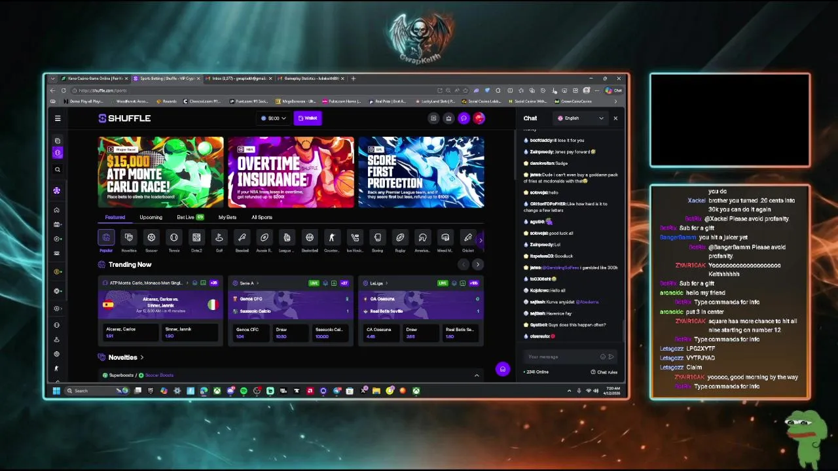The height and width of the screenshot is (471, 838).
Task: Open the user avatar profile icon
Action: point(479,118)
